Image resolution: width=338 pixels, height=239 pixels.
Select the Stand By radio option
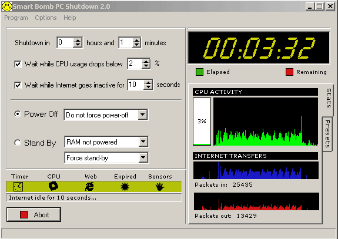pyautogui.click(x=18, y=143)
